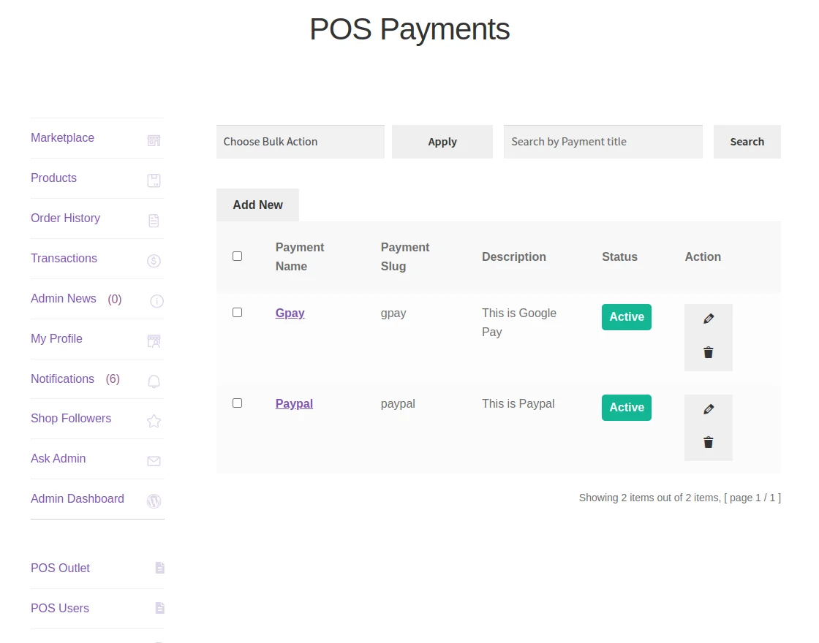Check the checkbox for the Gpay row
Screen dimensions: 819x643
point(237,312)
